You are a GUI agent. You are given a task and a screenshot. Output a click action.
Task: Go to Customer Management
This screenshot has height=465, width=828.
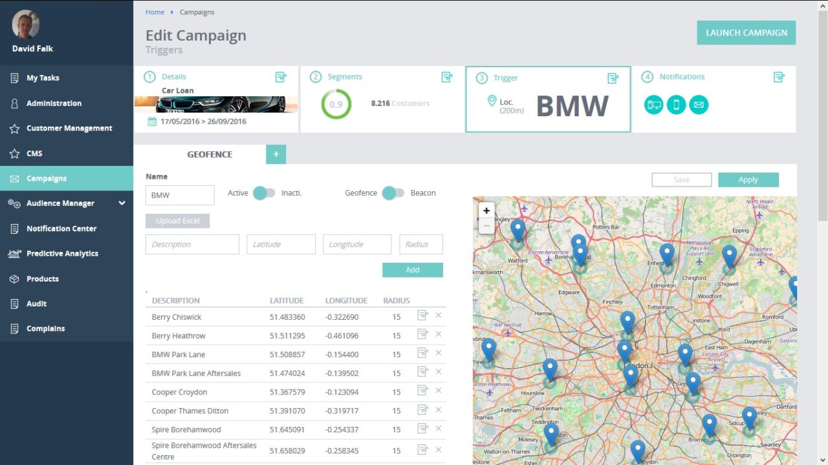click(x=67, y=129)
